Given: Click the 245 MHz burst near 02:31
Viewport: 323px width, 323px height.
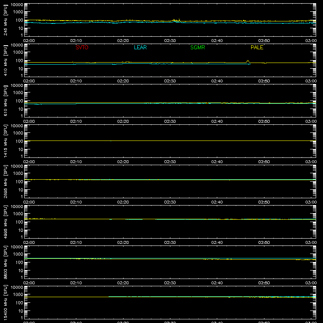Looking at the screenshot, I should tap(176, 21).
